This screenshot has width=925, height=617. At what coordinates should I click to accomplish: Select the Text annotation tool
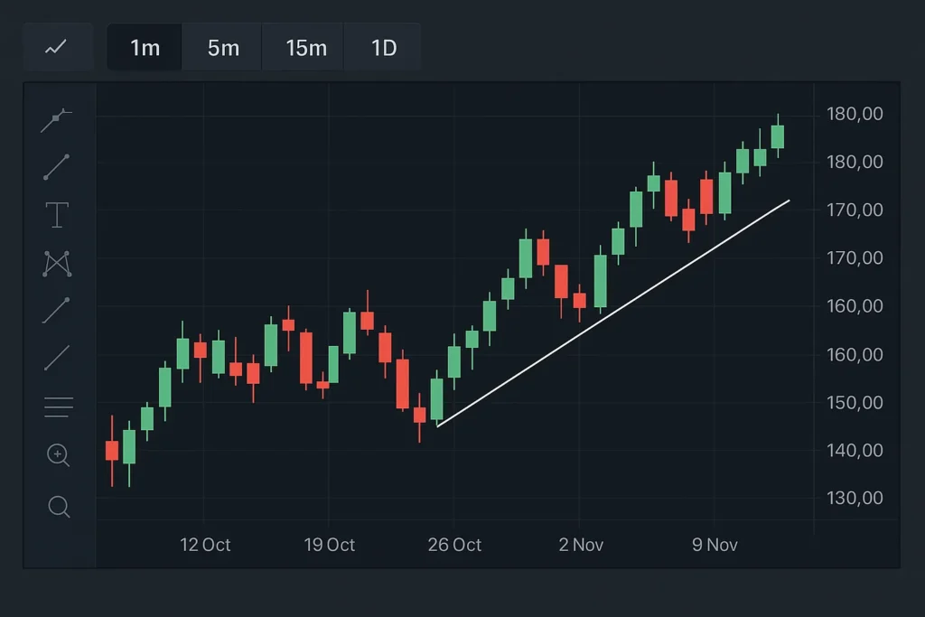pos(57,215)
